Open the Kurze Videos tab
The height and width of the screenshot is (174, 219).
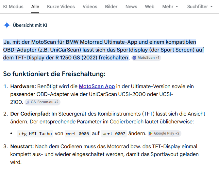(61, 7)
